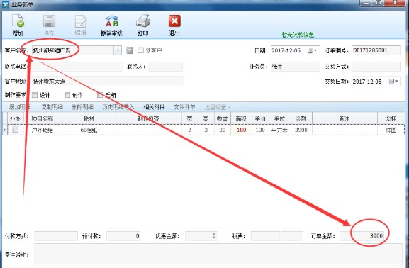
Task: Click the 打印 printer icon
Action: point(143,21)
